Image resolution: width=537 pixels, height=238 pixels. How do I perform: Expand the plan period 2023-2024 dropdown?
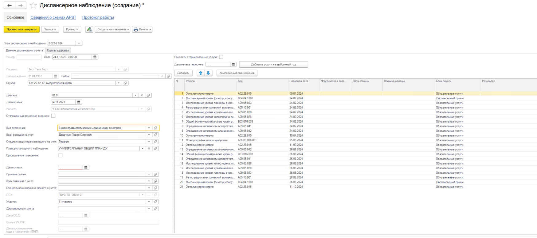(x=79, y=43)
